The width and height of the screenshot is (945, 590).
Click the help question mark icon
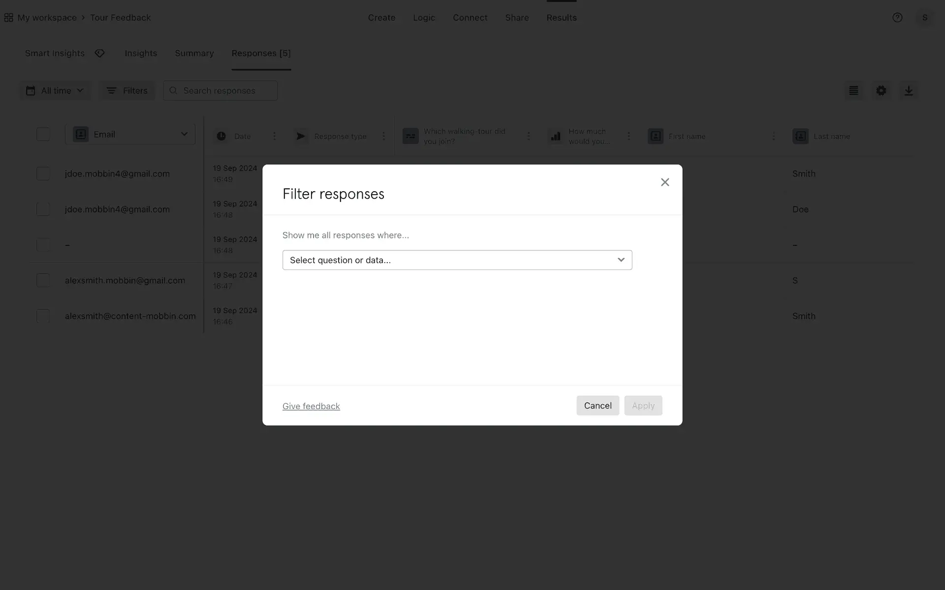point(897,18)
